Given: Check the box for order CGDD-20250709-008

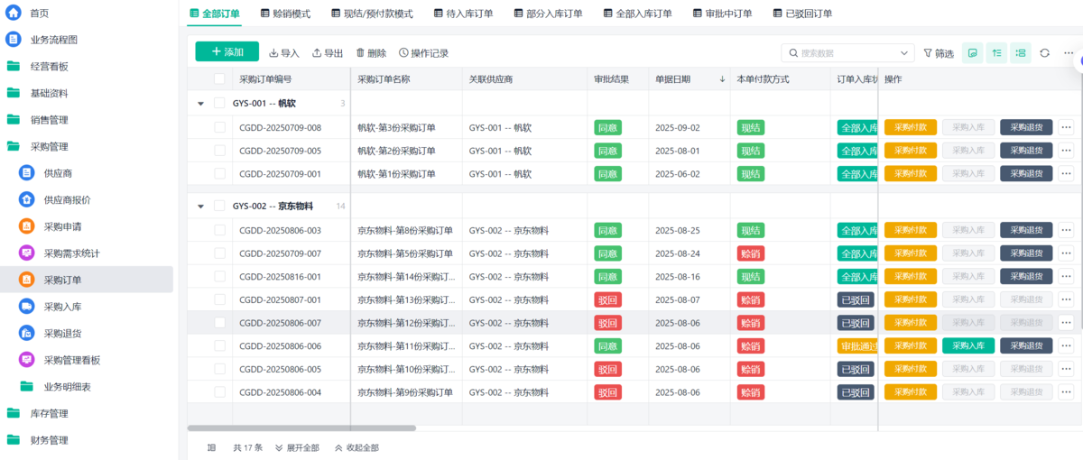Looking at the screenshot, I should pyautogui.click(x=220, y=127).
